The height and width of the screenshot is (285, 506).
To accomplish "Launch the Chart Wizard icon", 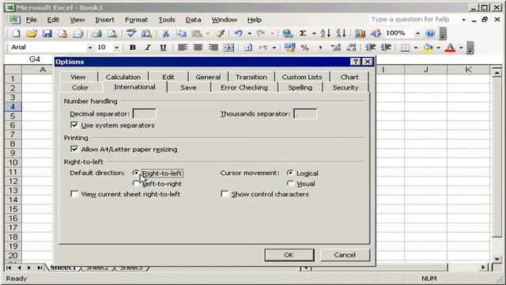I will (360, 33).
